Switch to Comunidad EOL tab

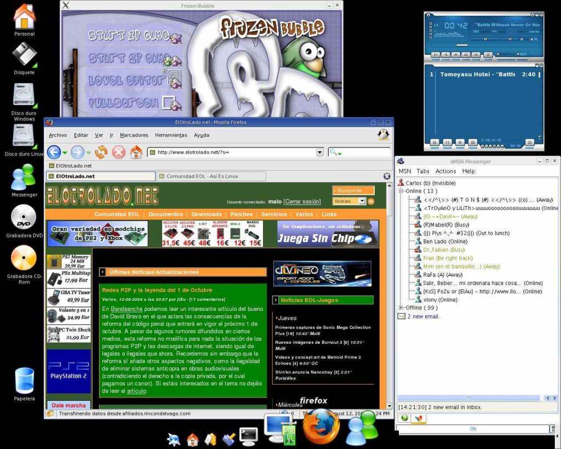click(x=212, y=176)
